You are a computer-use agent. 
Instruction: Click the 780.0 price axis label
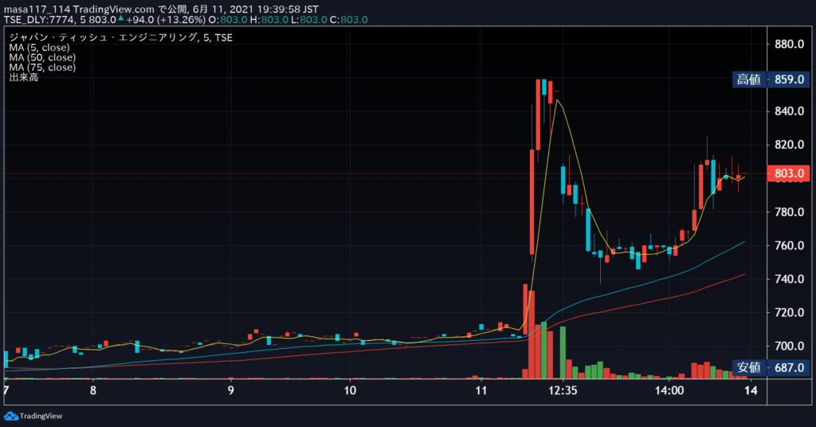point(789,212)
